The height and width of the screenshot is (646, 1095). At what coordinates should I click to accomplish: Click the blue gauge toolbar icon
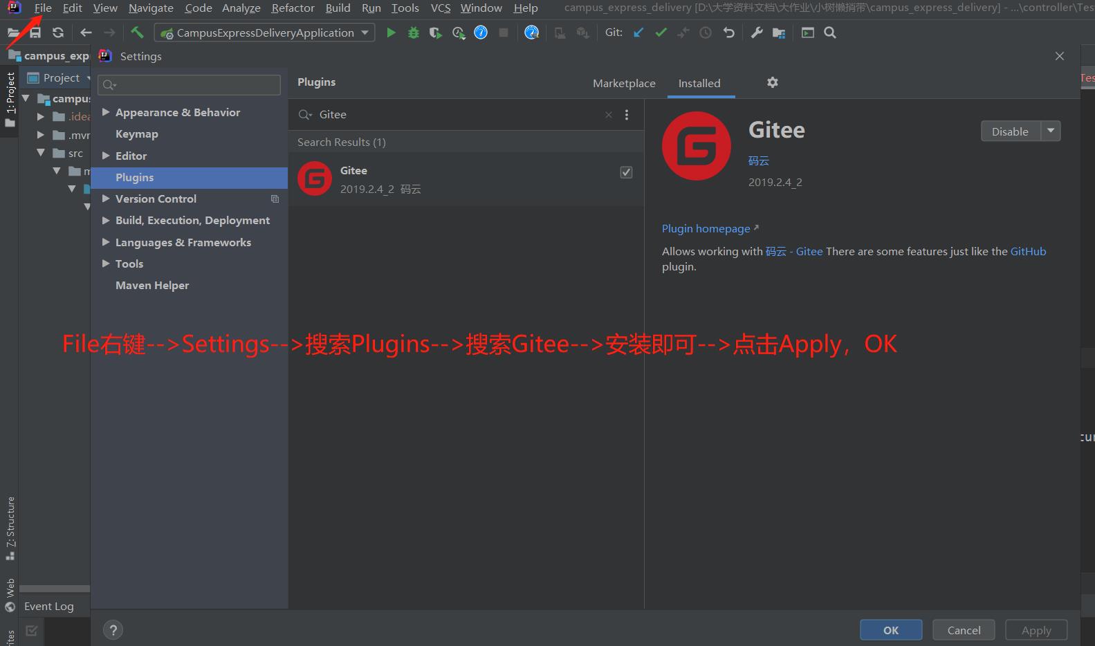[531, 33]
